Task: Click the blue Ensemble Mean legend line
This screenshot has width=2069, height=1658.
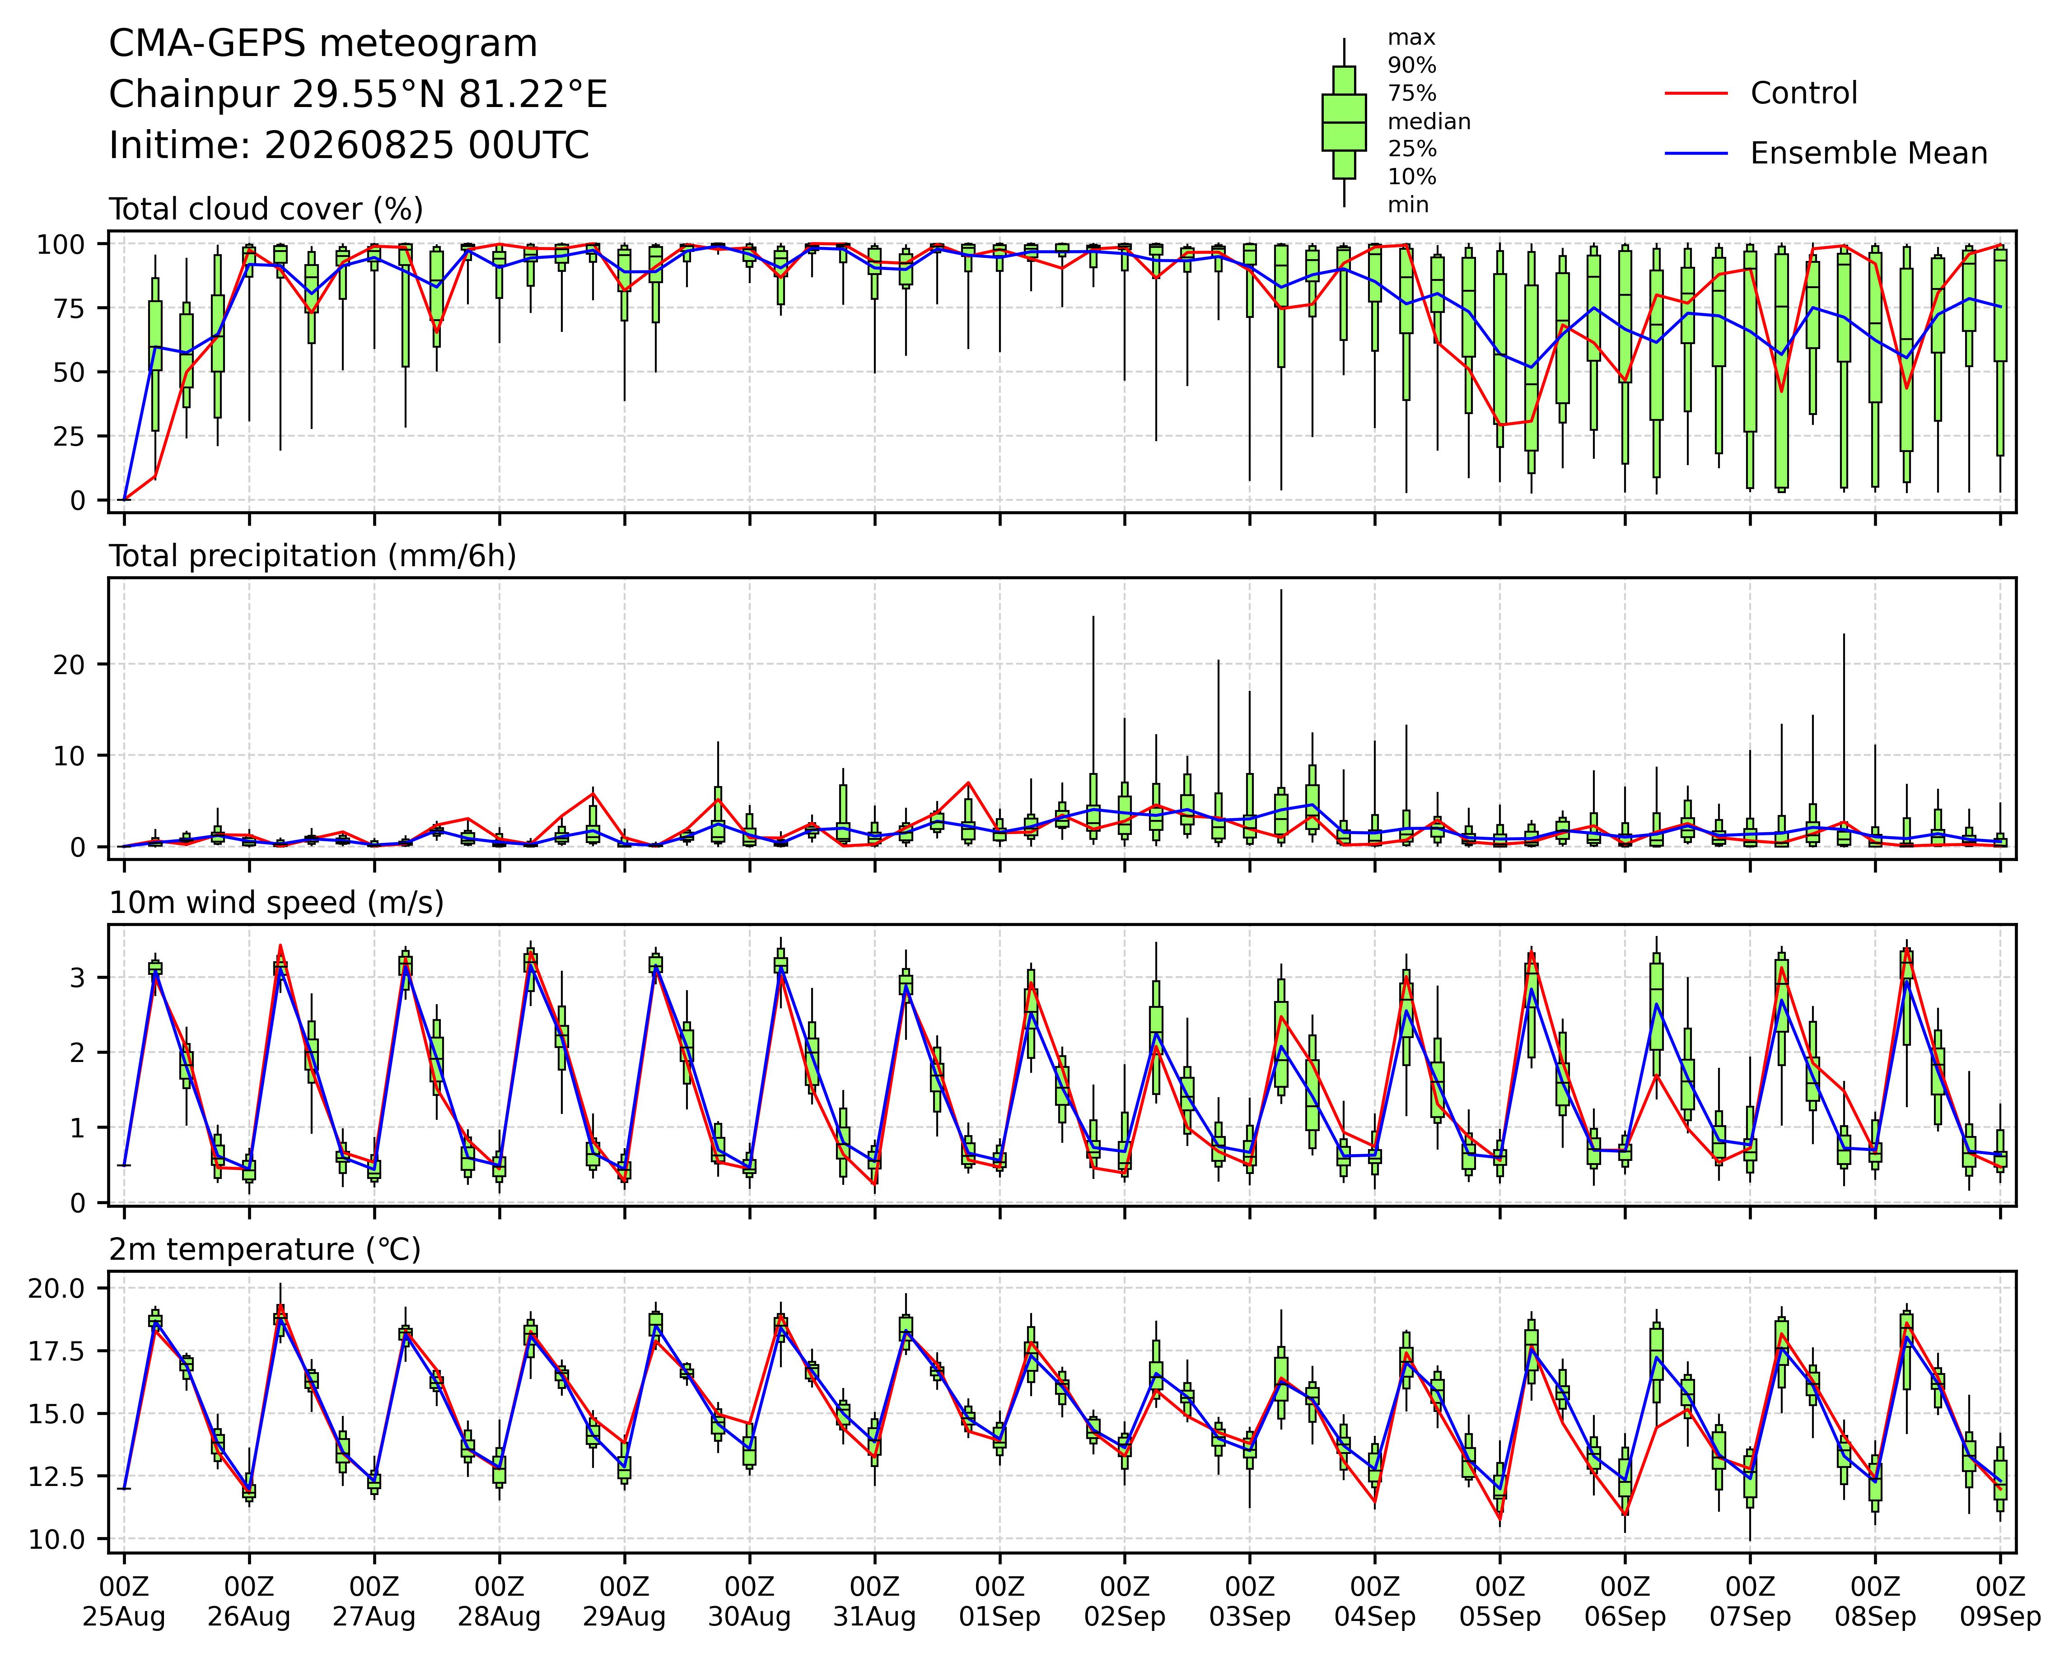Action: coord(1695,154)
